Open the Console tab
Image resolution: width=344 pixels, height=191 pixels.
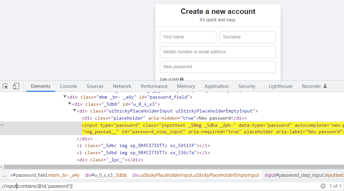pos(68,86)
